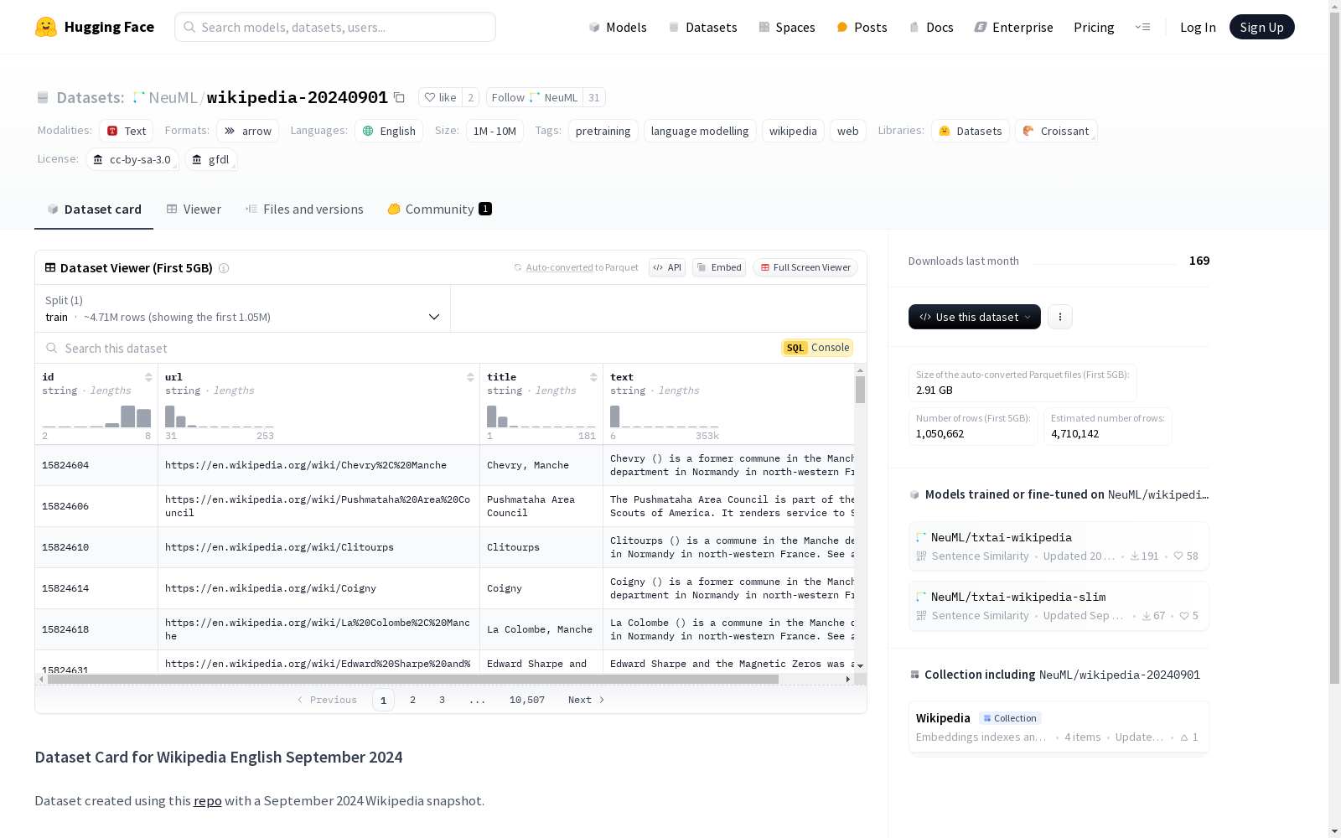This screenshot has width=1341, height=838.
Task: Go to page 3 of rows
Action: [x=442, y=700]
